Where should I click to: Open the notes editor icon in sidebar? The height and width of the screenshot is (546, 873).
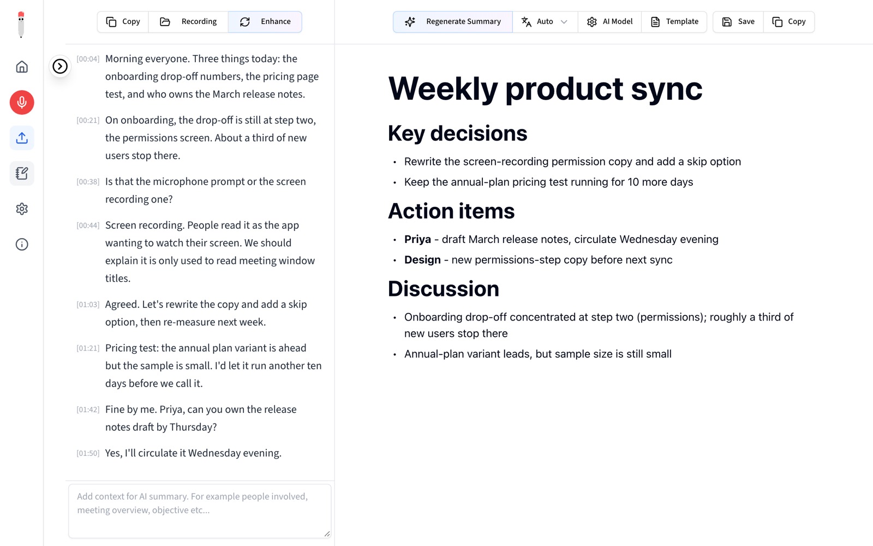[x=22, y=173]
